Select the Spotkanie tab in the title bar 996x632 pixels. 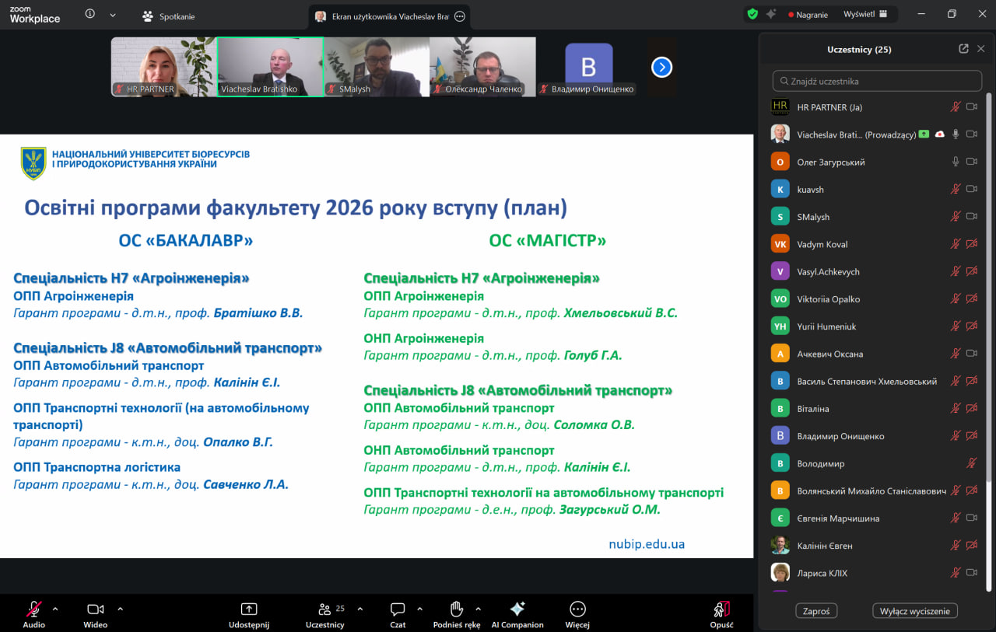click(x=169, y=16)
